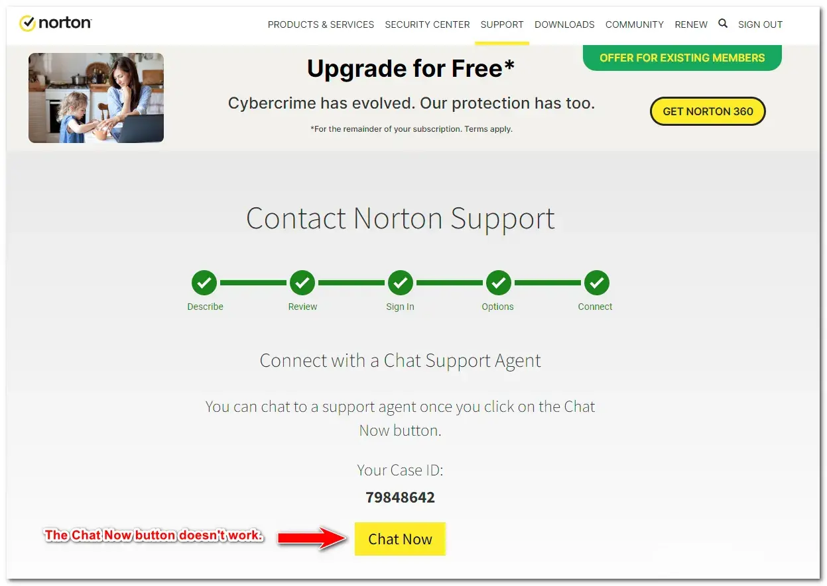Click Offer for Existing Members banner
The image size is (827, 586).
[682, 58]
